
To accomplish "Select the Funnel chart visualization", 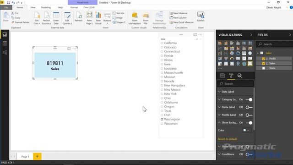I will [x=226, y=59].
